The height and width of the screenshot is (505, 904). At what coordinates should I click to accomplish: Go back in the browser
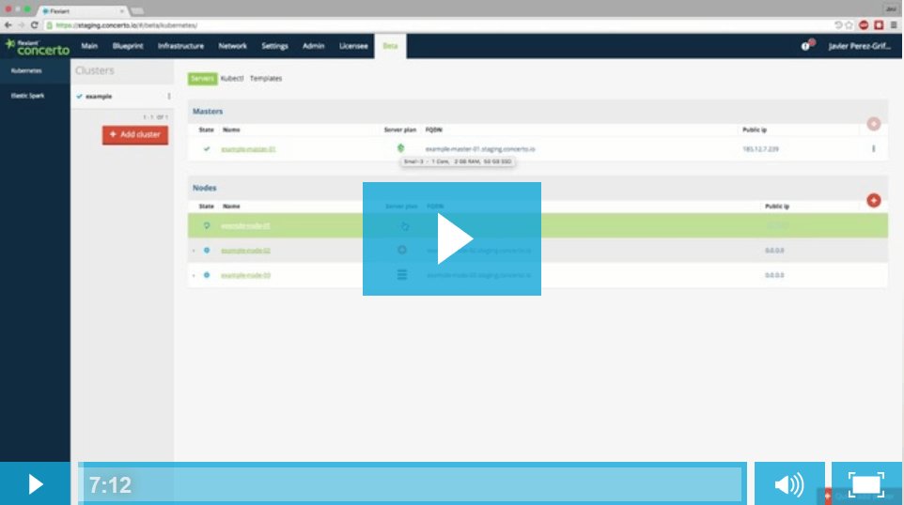coord(8,25)
